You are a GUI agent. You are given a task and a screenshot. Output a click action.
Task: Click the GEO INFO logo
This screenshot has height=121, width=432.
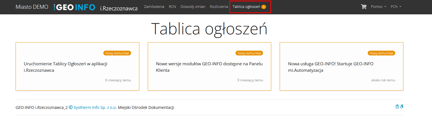pos(74,7)
